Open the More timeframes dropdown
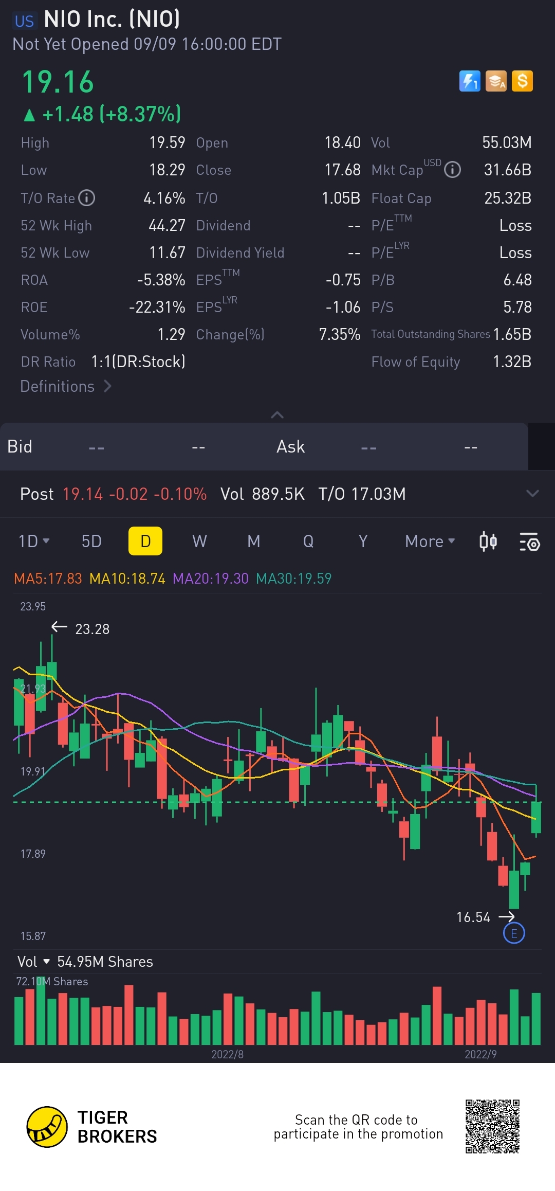The width and height of the screenshot is (555, 1191). 430,542
